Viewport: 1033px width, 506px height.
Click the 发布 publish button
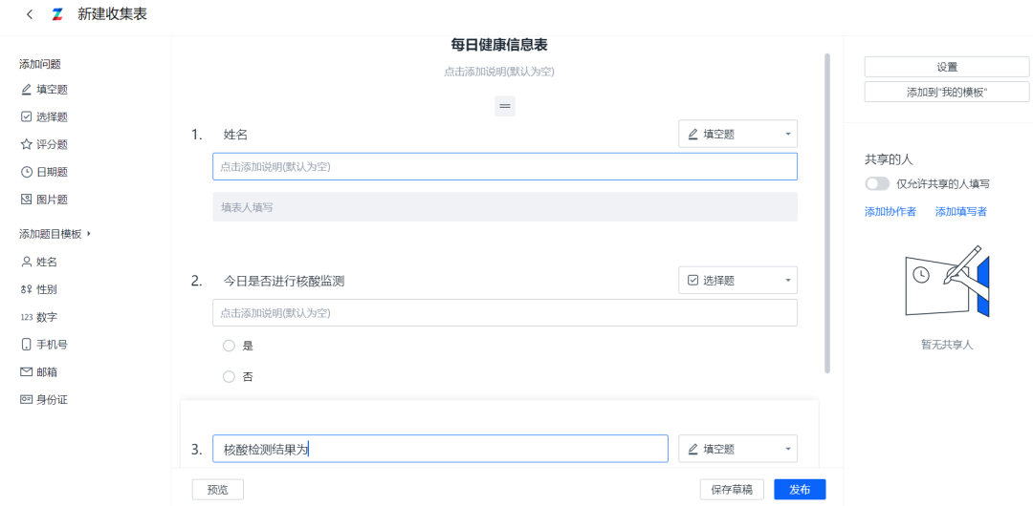tap(800, 490)
